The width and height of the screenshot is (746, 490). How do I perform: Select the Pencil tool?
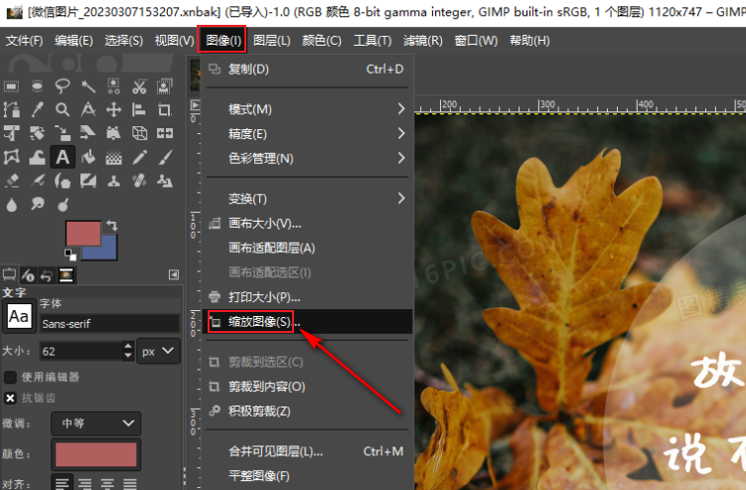[139, 157]
